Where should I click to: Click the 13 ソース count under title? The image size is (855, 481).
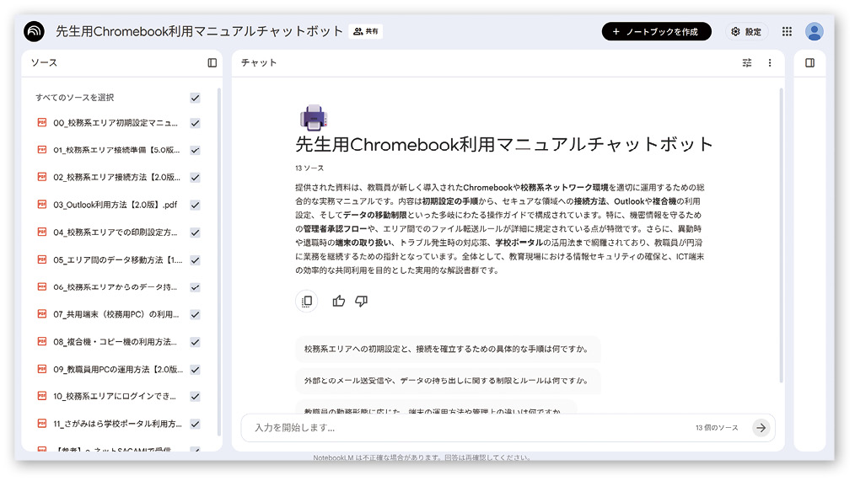point(309,168)
